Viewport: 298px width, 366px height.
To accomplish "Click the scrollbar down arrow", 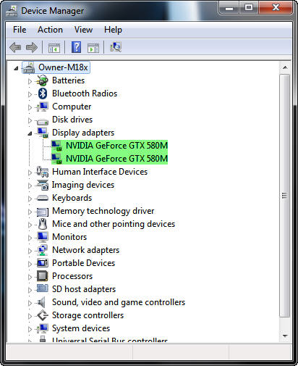I will pyautogui.click(x=285, y=336).
